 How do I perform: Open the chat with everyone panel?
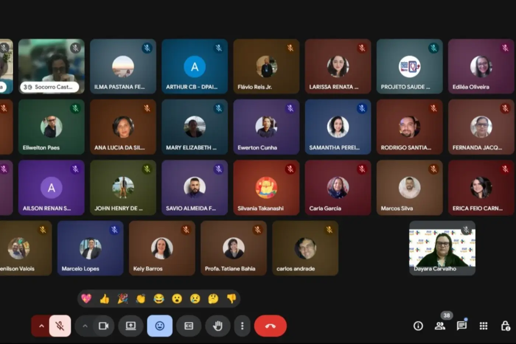tap(461, 326)
